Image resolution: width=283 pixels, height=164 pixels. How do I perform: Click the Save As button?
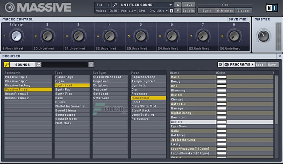pos(189,11)
